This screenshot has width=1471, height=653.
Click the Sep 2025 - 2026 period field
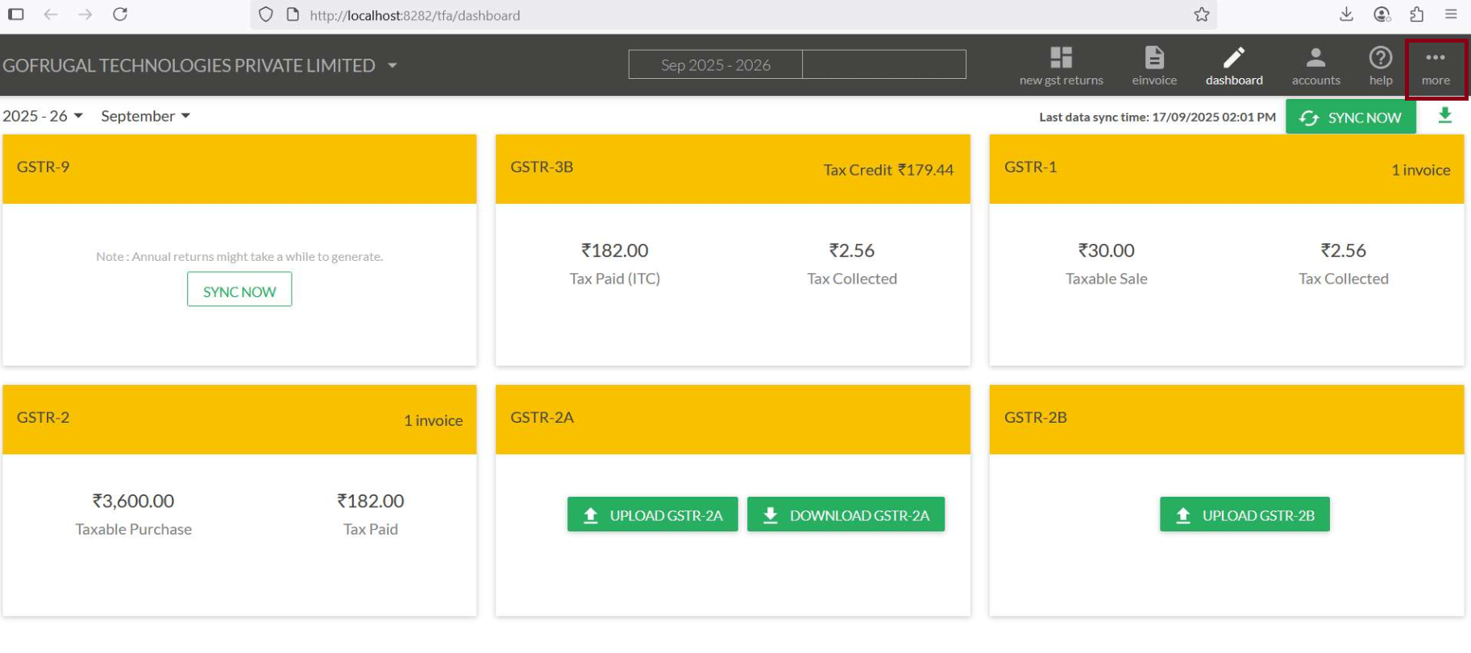[716, 65]
